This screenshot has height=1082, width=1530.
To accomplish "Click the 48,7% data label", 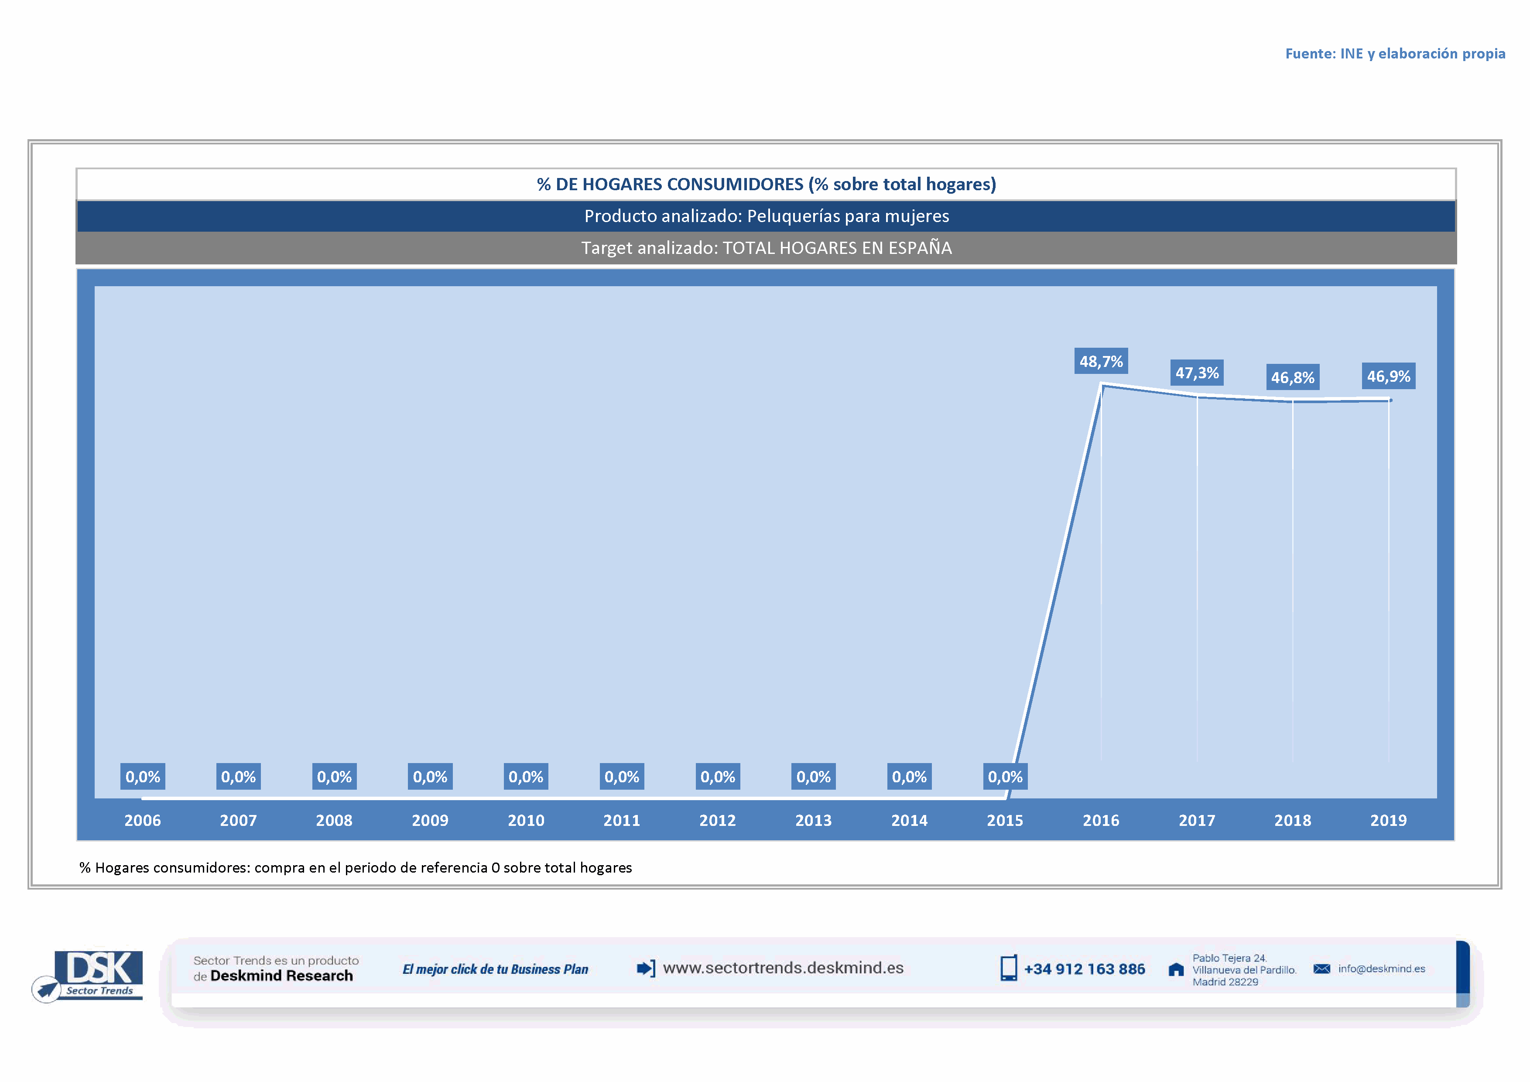I will coord(1101,361).
